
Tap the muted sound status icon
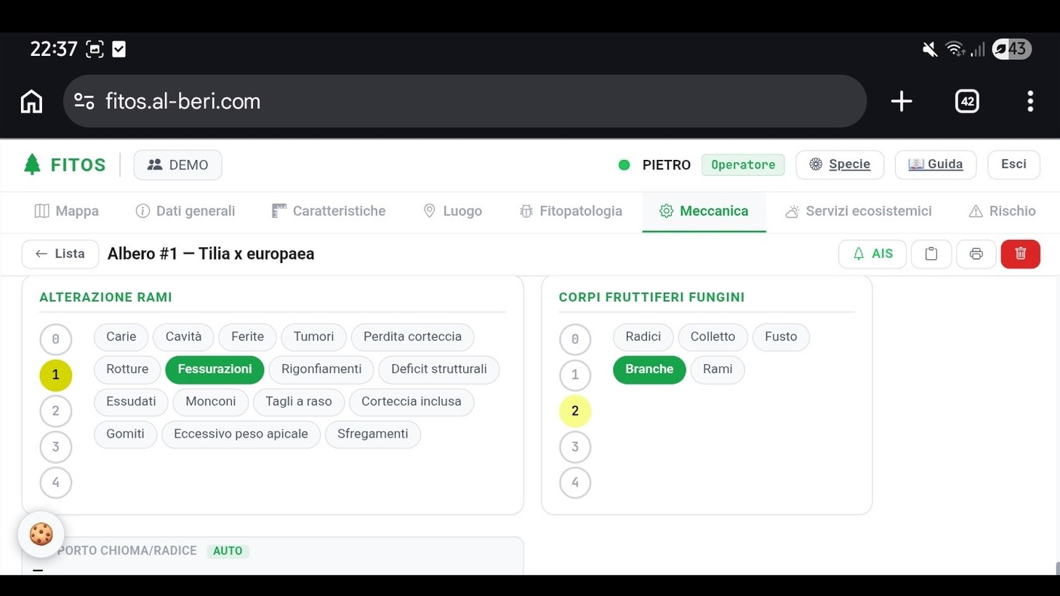coord(929,49)
